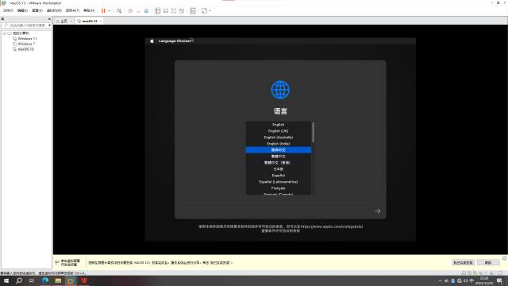Open the power options dropdown beside pause
The height and width of the screenshot is (286, 508).
tap(109, 10)
